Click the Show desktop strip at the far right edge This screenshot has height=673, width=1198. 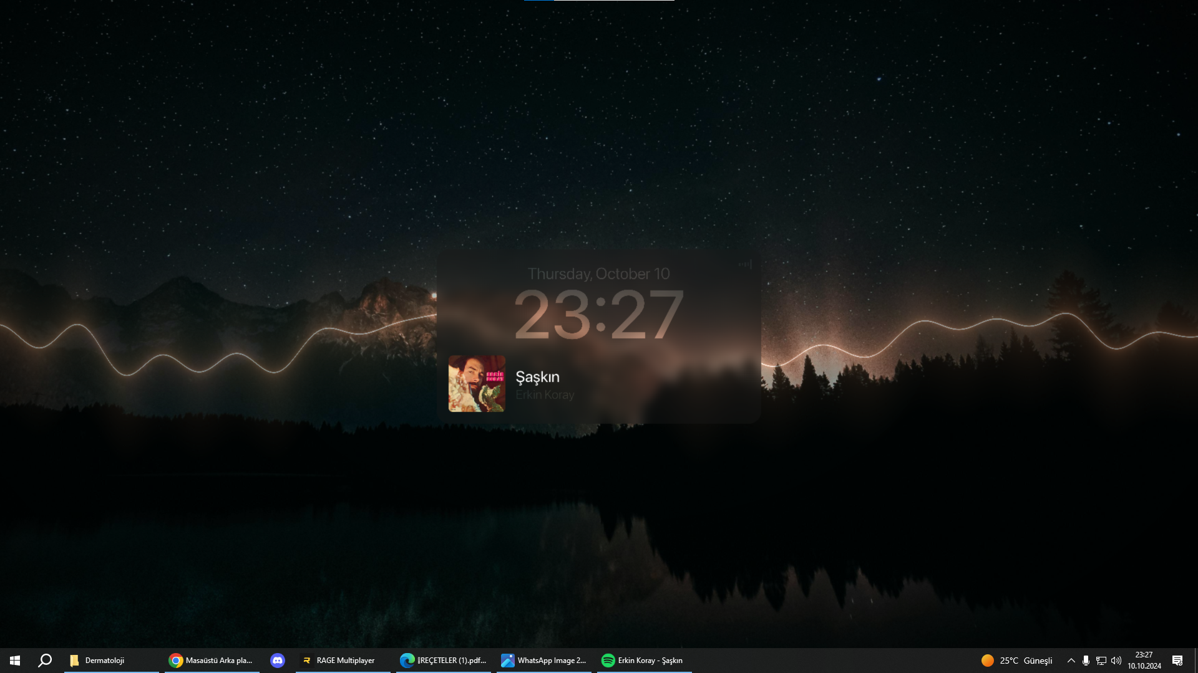[x=1196, y=661]
